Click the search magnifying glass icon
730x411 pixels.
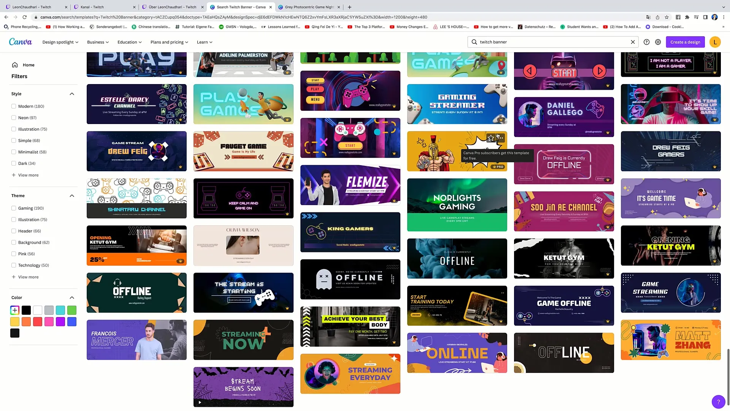coord(474,41)
